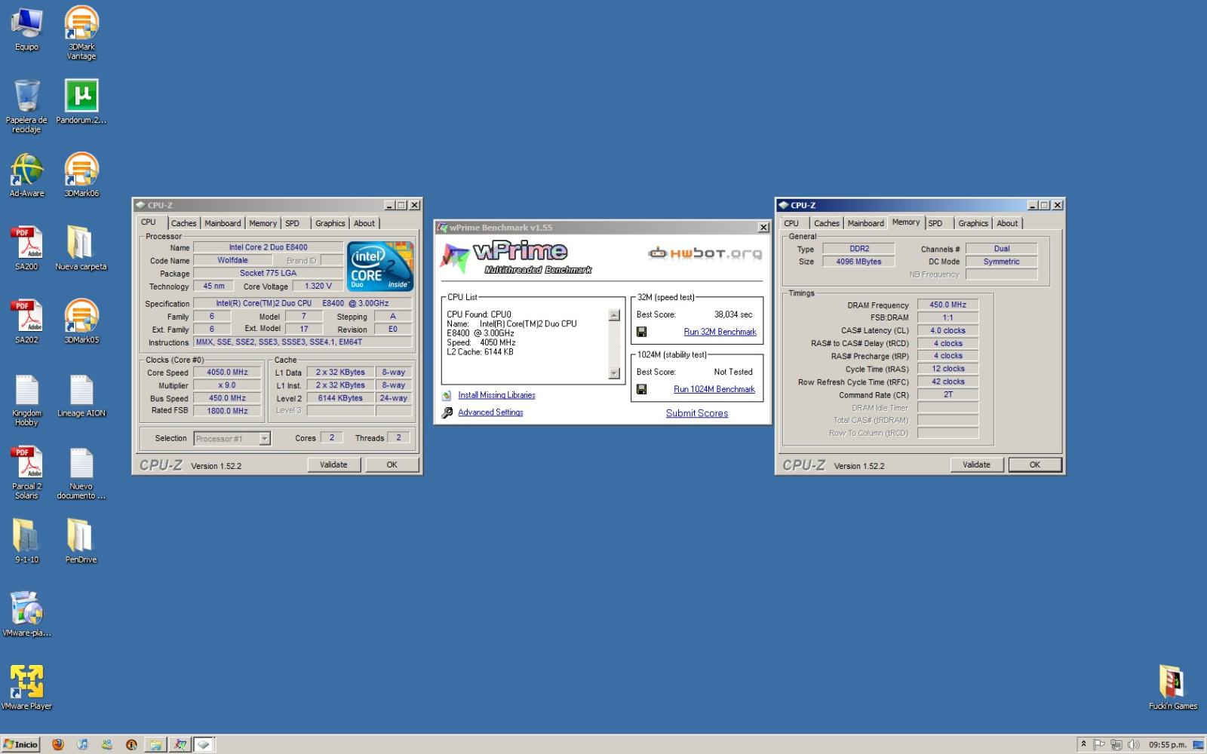Image resolution: width=1207 pixels, height=754 pixels.
Task: Click the Core Speed 4050.0 MHz field
Action: pos(227,372)
